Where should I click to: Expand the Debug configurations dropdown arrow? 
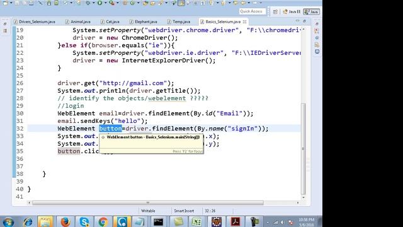[x=93, y=3]
